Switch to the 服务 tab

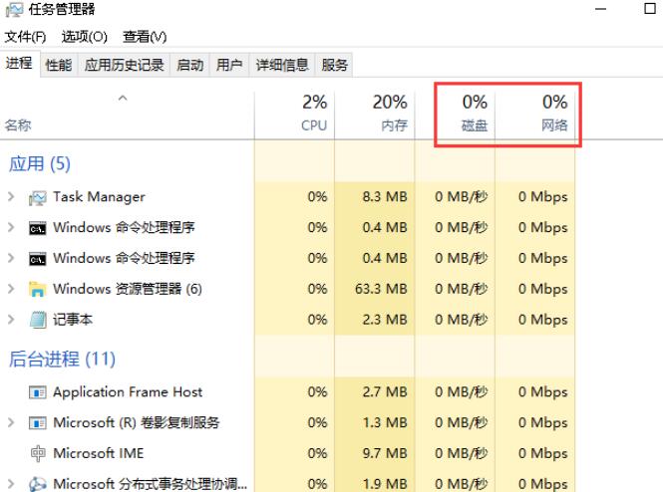[x=334, y=65]
